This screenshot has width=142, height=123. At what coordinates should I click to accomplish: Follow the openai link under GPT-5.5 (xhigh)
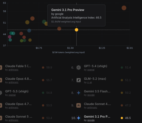coord(12,95)
